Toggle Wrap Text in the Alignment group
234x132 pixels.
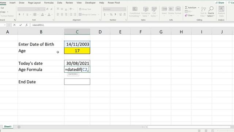click(85, 9)
